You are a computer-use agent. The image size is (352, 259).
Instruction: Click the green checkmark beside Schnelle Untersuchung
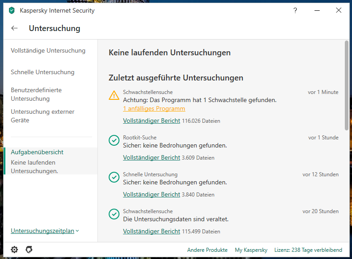tap(114, 178)
